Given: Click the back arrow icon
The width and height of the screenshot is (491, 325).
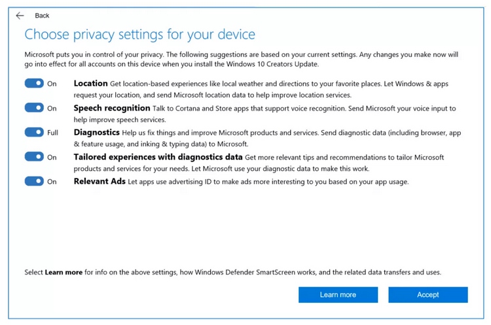Looking at the screenshot, I should click(20, 16).
